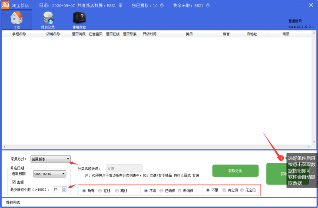Select the 离线 radio button

(x=117, y=191)
